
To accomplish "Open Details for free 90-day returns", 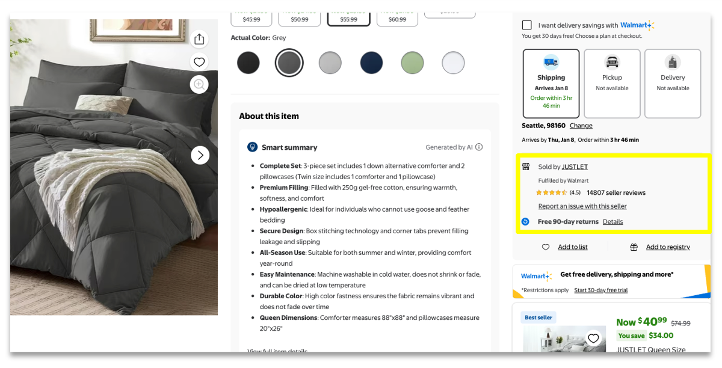I will point(612,222).
